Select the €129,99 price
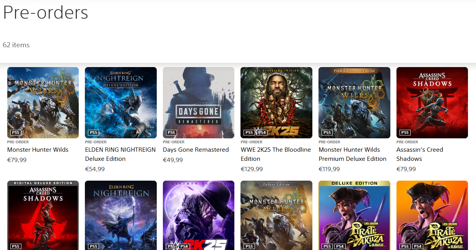The image size is (476, 250). (252, 169)
